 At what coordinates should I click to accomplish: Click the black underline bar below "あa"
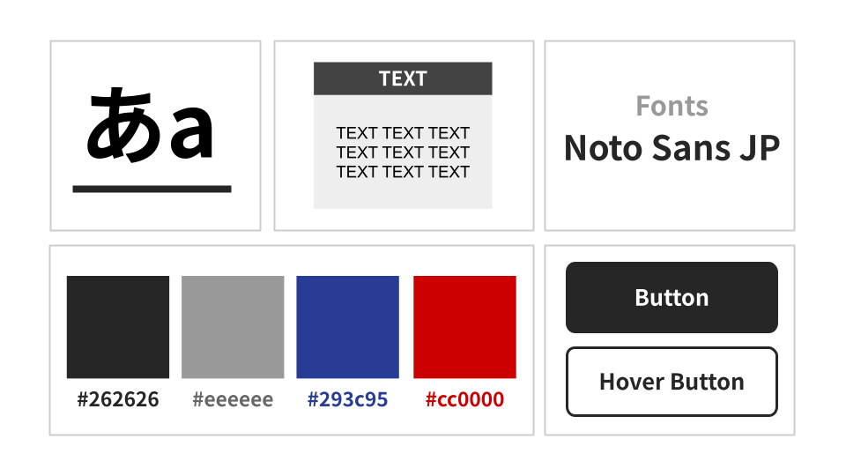[x=152, y=189]
